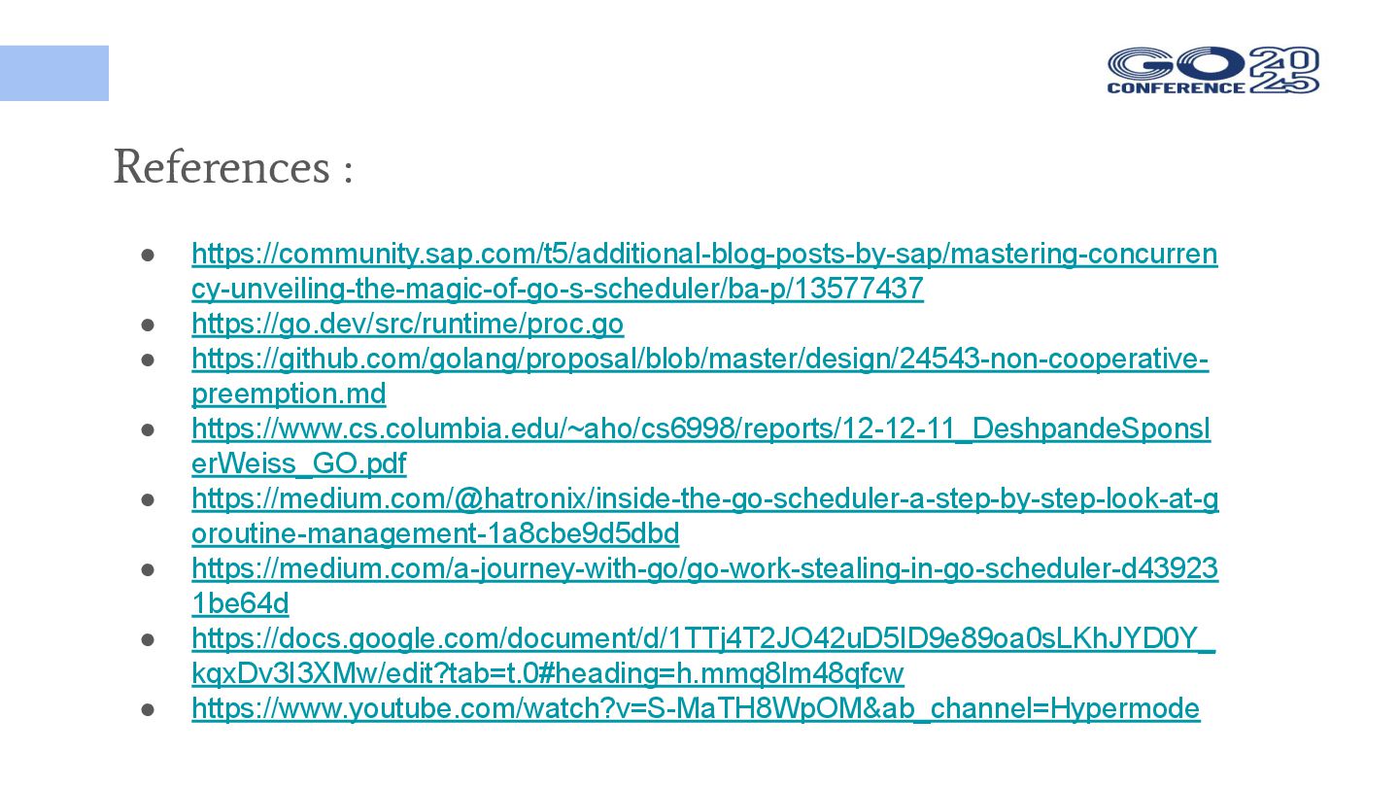Click the bullet before the work-stealing Medium link
The image size is (1399, 787).
point(149,569)
